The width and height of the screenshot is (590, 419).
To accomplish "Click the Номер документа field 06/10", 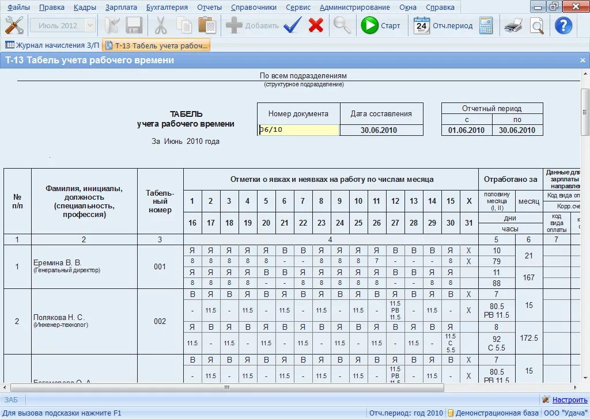I will (x=298, y=130).
